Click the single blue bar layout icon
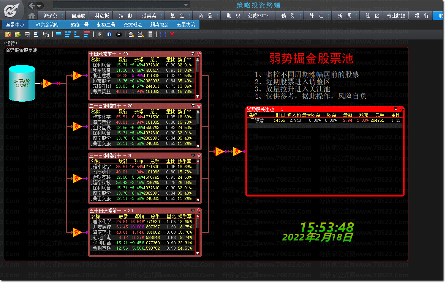This screenshot has height=283, width=446. pyautogui.click(x=59, y=34)
